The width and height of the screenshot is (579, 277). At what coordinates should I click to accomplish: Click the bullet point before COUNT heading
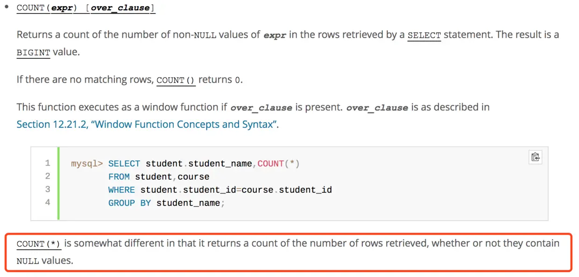[x=7, y=7]
